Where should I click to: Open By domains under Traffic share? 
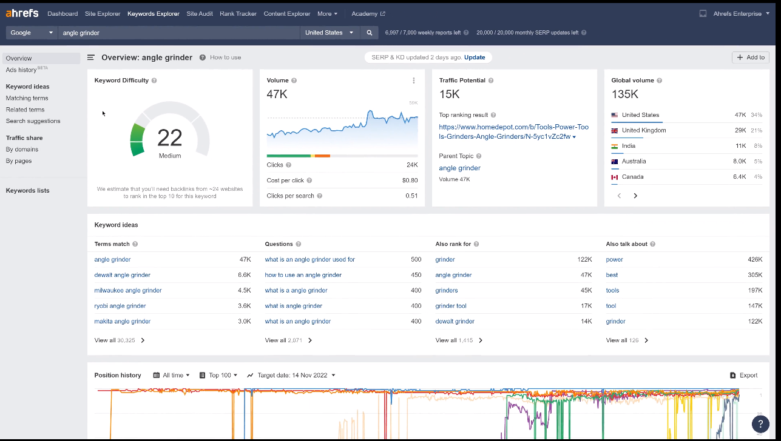[22, 150]
